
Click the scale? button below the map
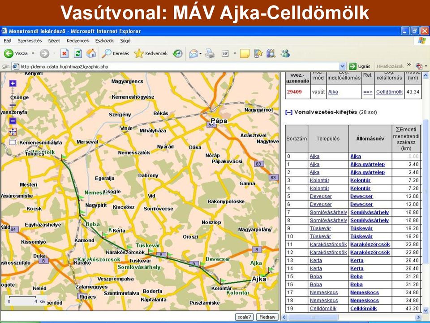(245, 317)
